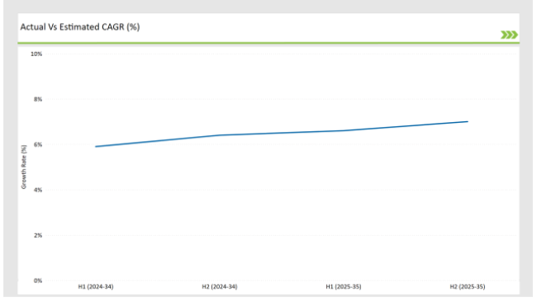Click the '0%' y-axis label
This screenshot has height=301, width=537.
[x=38, y=280]
